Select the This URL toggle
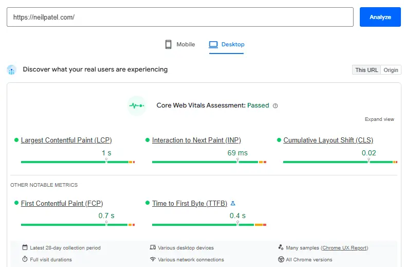The image size is (404, 267). click(x=366, y=70)
